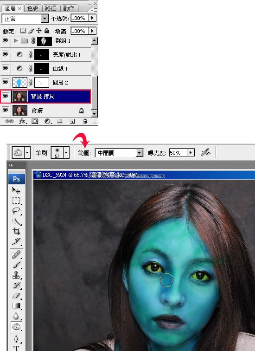Select the Pen tool
The height and width of the screenshot is (351, 255).
[x=16, y=338]
